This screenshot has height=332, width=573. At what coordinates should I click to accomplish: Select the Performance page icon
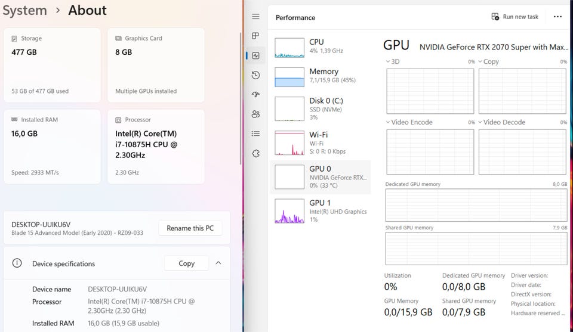255,55
